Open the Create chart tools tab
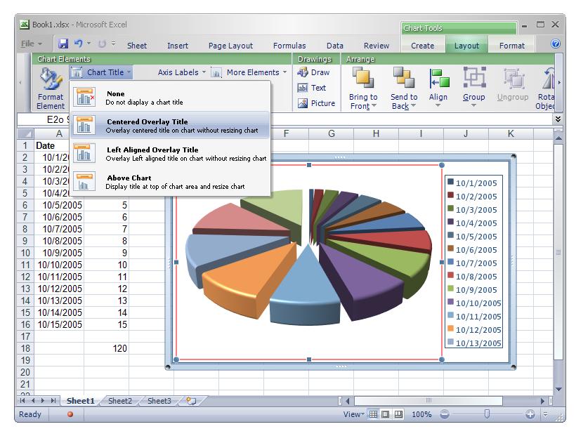 [422, 46]
